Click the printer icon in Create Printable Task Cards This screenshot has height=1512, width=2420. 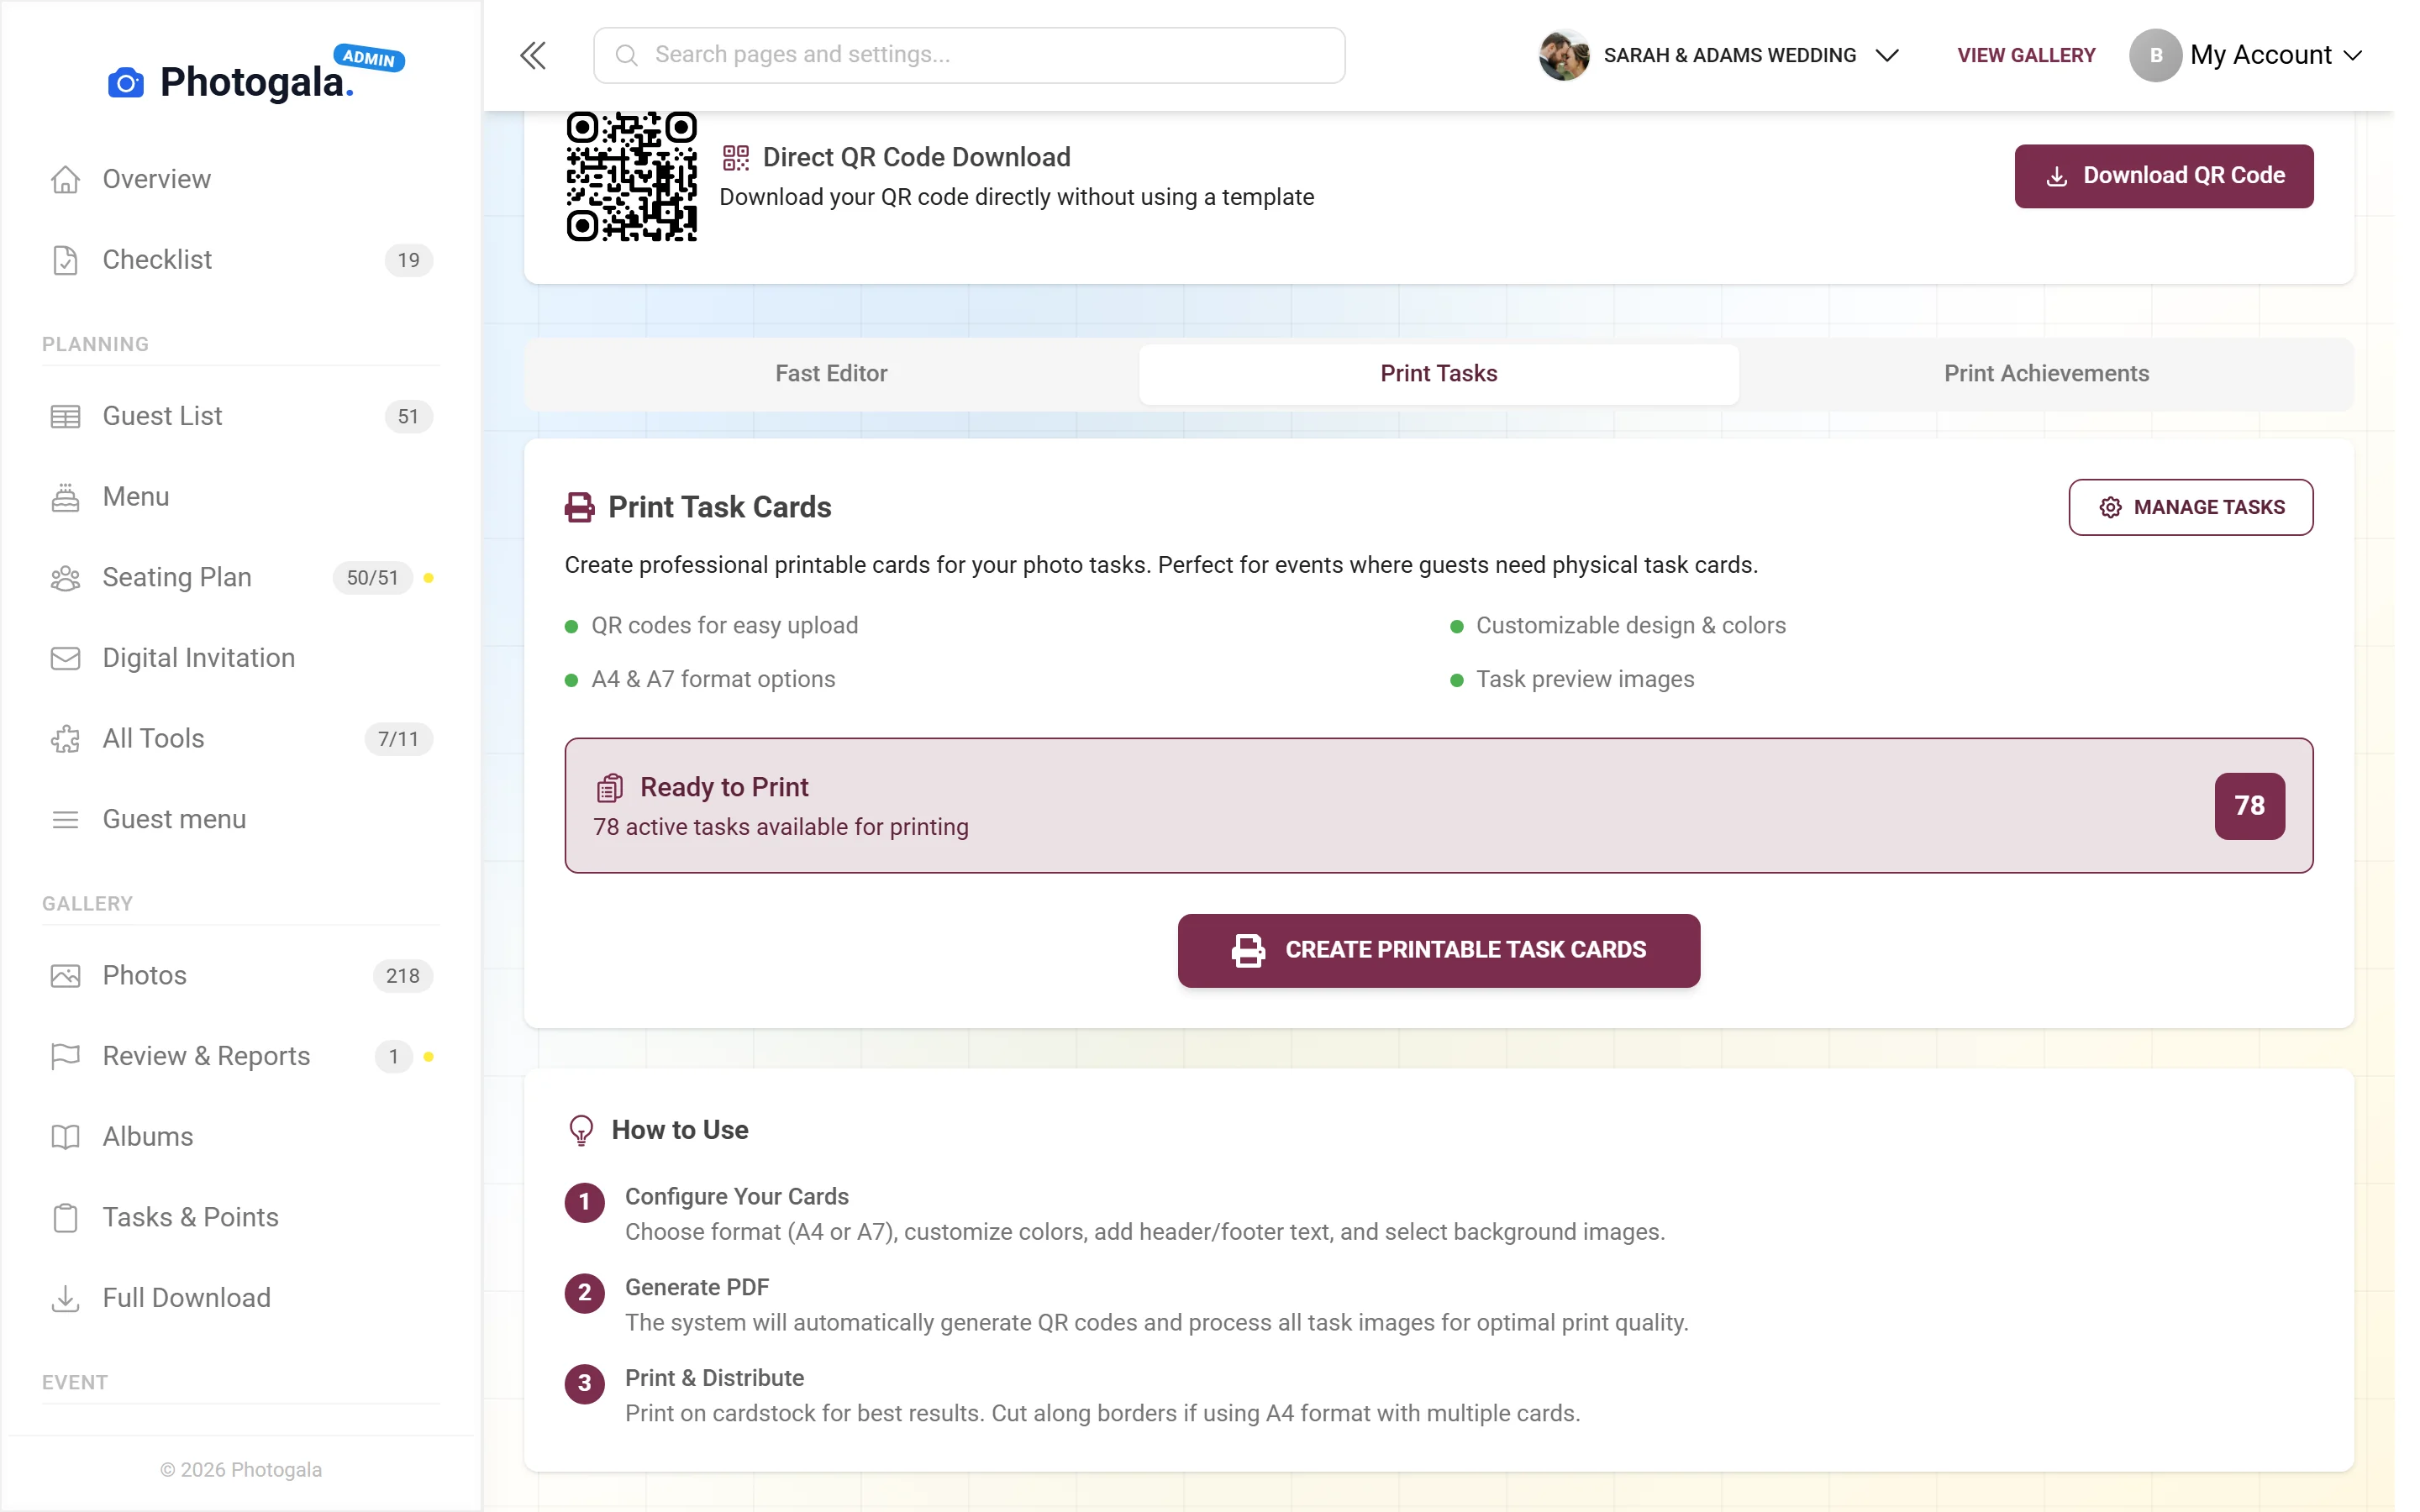coord(1248,950)
